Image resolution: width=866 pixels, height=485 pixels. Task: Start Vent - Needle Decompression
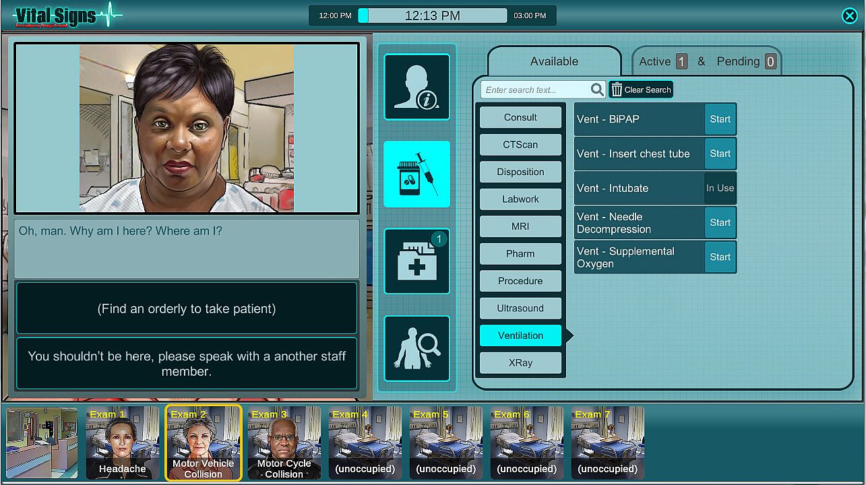[720, 222]
